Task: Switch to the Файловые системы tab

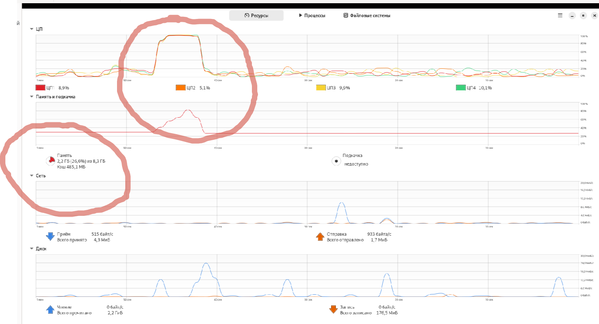Action: 367,15
